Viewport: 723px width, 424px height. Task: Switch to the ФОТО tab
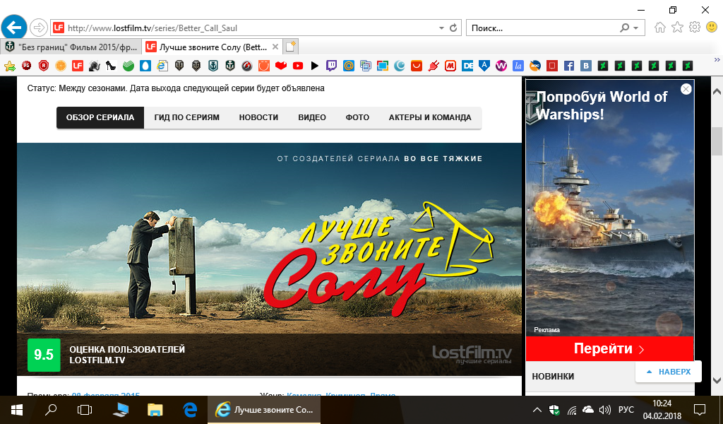(x=357, y=117)
